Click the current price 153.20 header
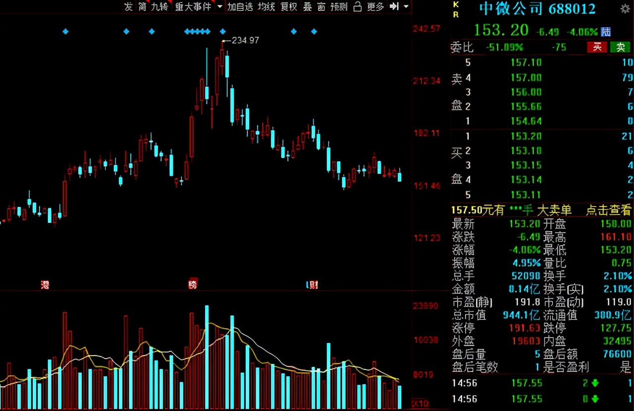634x411 pixels. pos(501,30)
